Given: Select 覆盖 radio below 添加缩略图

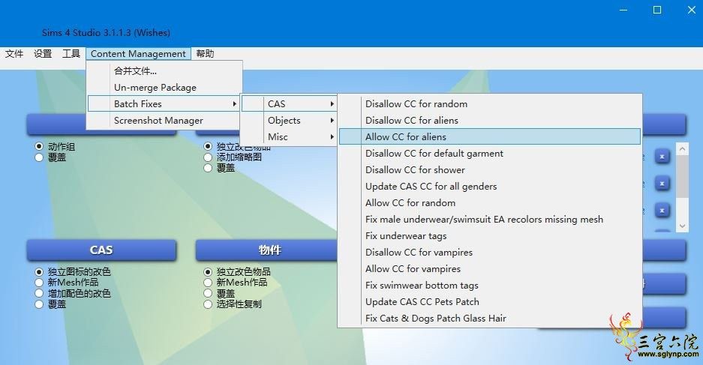Looking at the screenshot, I should (x=208, y=168).
